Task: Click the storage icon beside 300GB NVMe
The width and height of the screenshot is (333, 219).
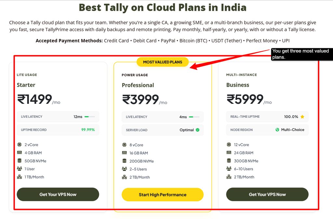Action: click(x=229, y=161)
